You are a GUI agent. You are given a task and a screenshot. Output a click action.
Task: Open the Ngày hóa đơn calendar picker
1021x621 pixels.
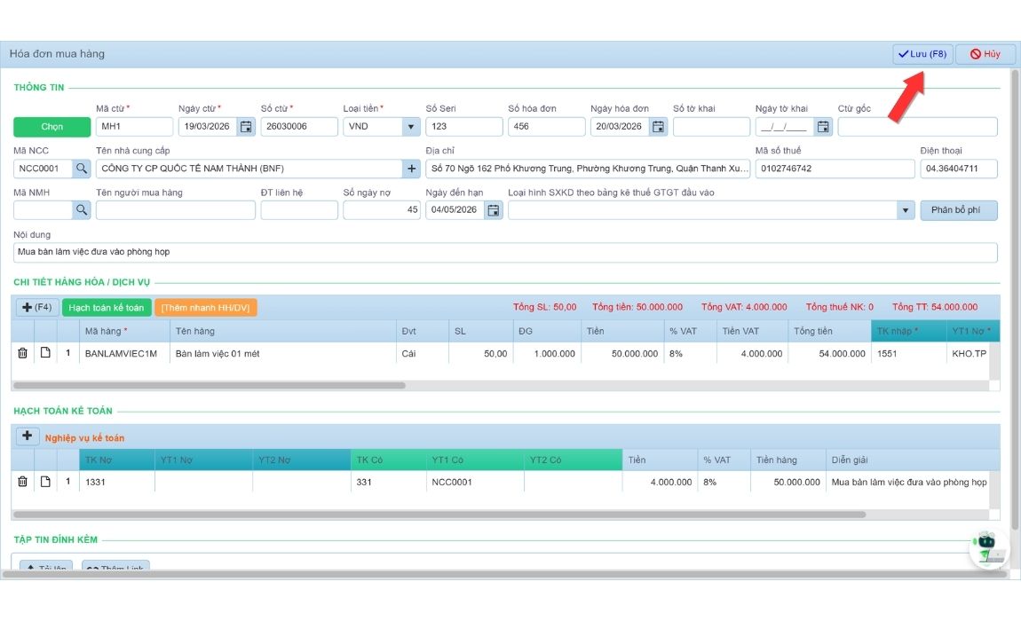[659, 127]
